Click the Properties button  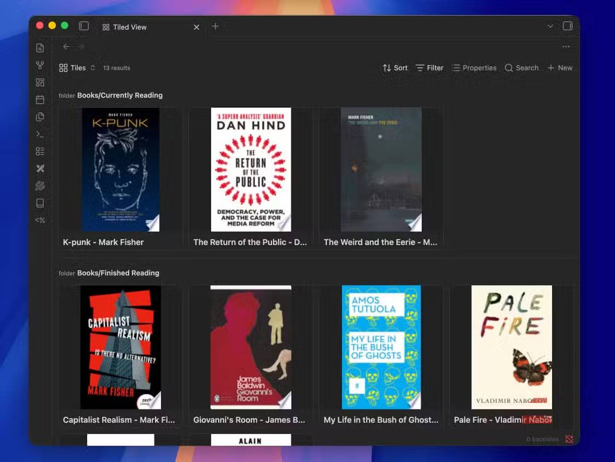point(474,68)
